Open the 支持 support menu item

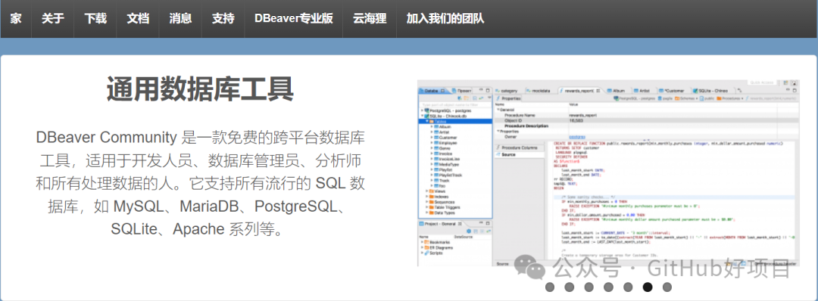pyautogui.click(x=223, y=19)
